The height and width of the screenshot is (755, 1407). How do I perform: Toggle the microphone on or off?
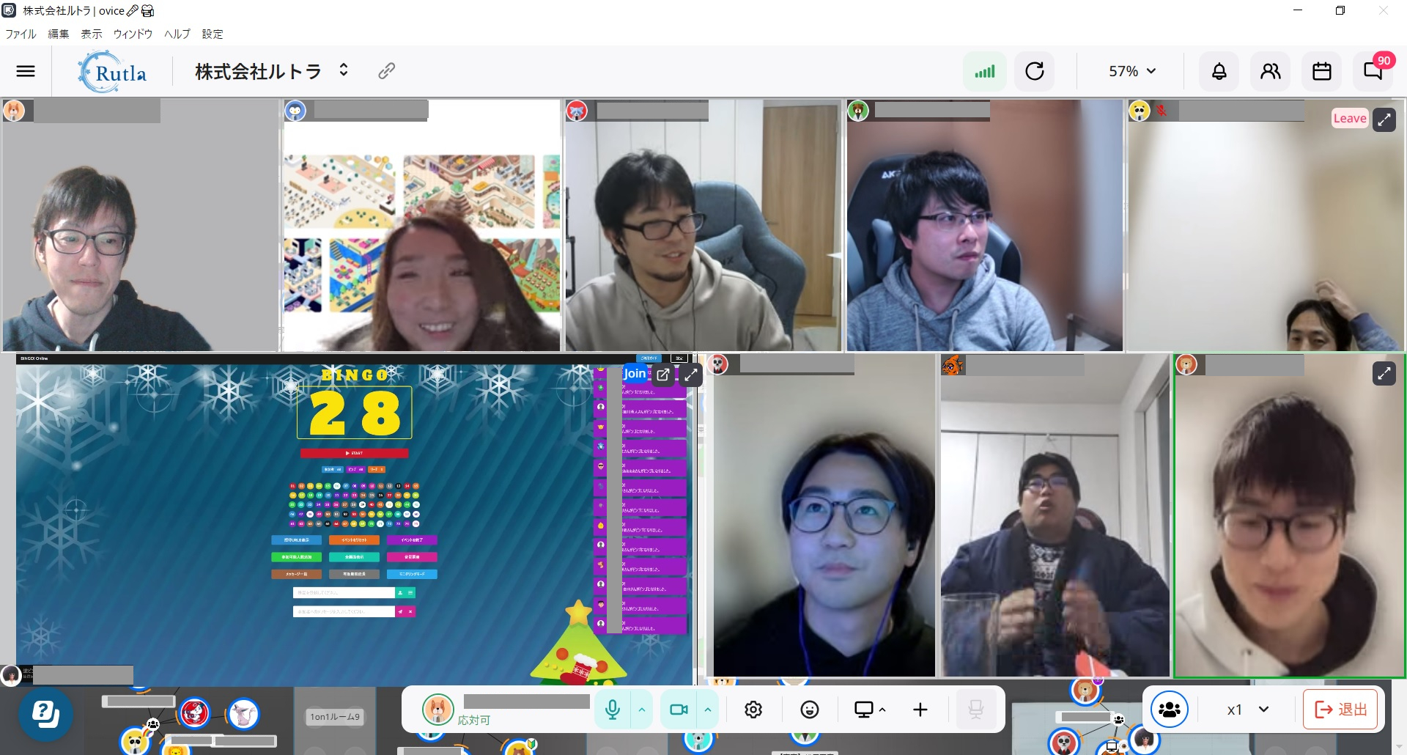[613, 710]
